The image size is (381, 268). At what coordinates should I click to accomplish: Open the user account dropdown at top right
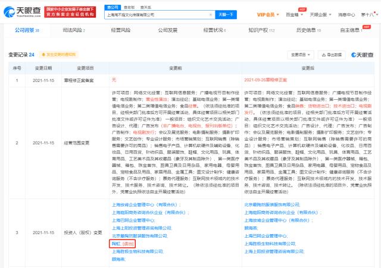[369, 15]
